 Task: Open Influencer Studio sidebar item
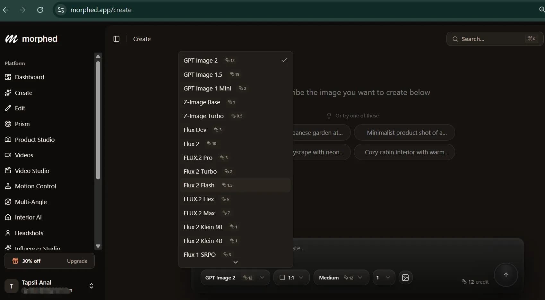point(38,248)
